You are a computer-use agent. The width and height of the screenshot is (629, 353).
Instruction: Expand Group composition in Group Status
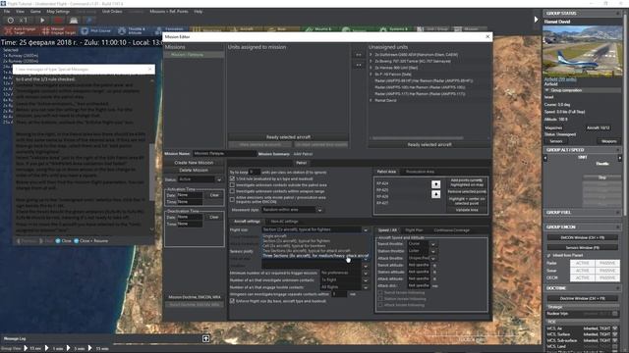pos(546,90)
